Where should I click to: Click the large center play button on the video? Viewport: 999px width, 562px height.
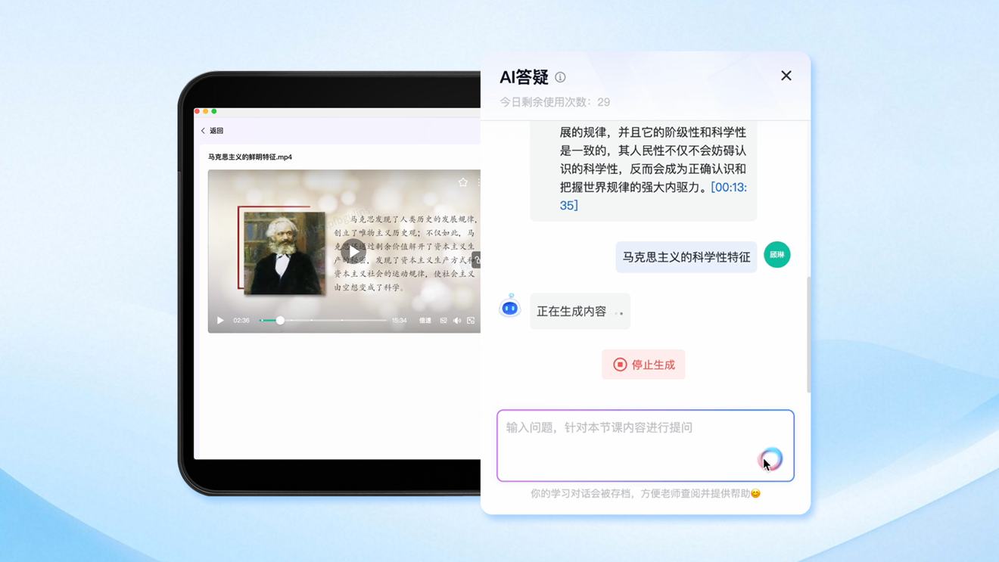pyautogui.click(x=353, y=250)
